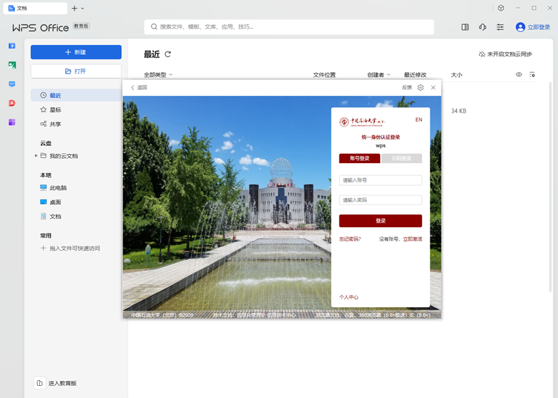Click the blue 新建 button
The width and height of the screenshot is (558, 398).
[76, 52]
